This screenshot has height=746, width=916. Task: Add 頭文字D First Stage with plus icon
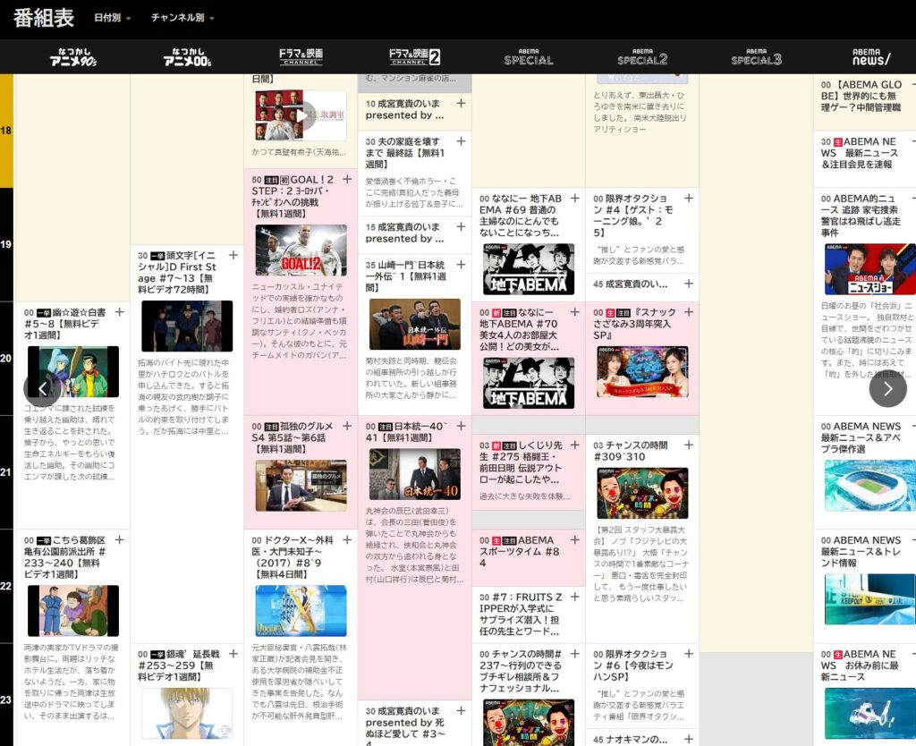233,255
